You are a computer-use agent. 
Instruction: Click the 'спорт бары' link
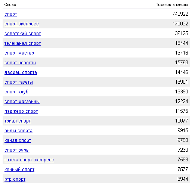tap(17, 150)
